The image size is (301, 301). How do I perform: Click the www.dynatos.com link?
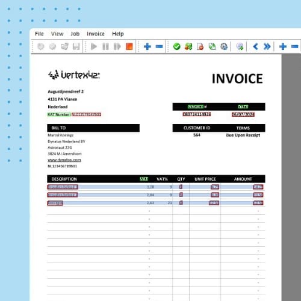64,160
